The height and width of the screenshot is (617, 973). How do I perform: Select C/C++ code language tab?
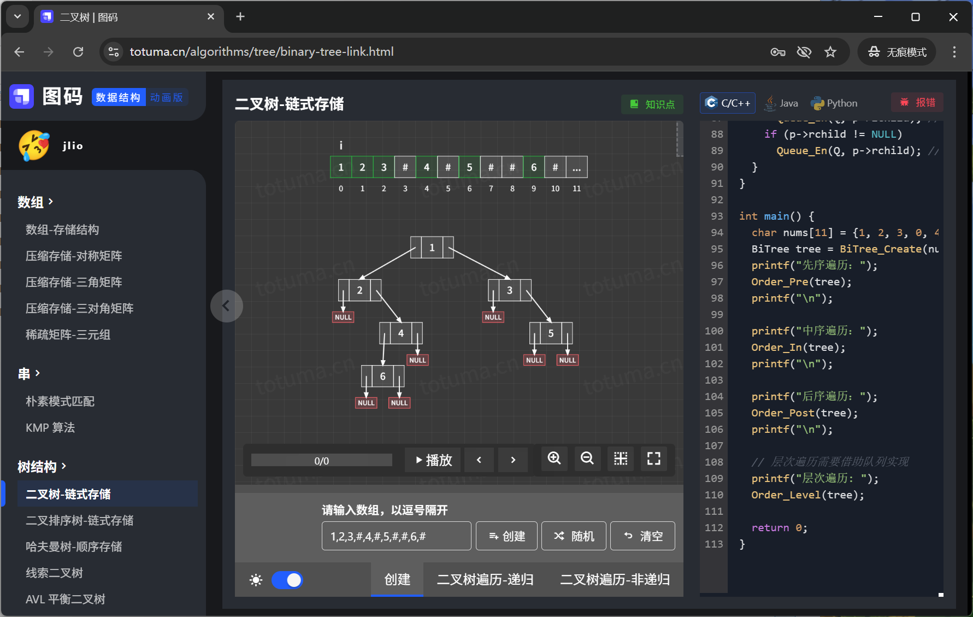pyautogui.click(x=728, y=103)
